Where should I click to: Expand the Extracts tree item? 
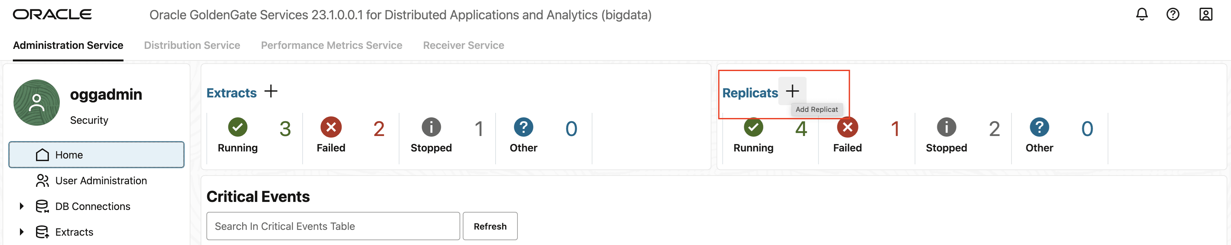[21, 231]
